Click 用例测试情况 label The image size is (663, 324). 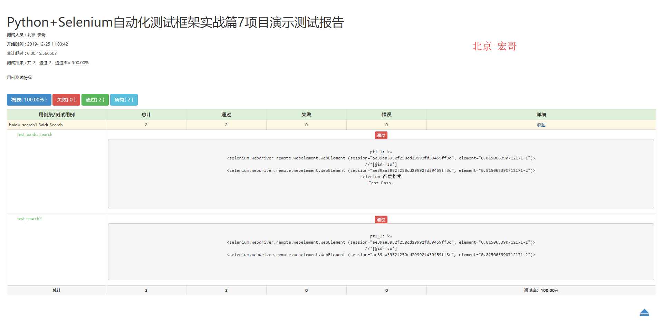tap(19, 78)
